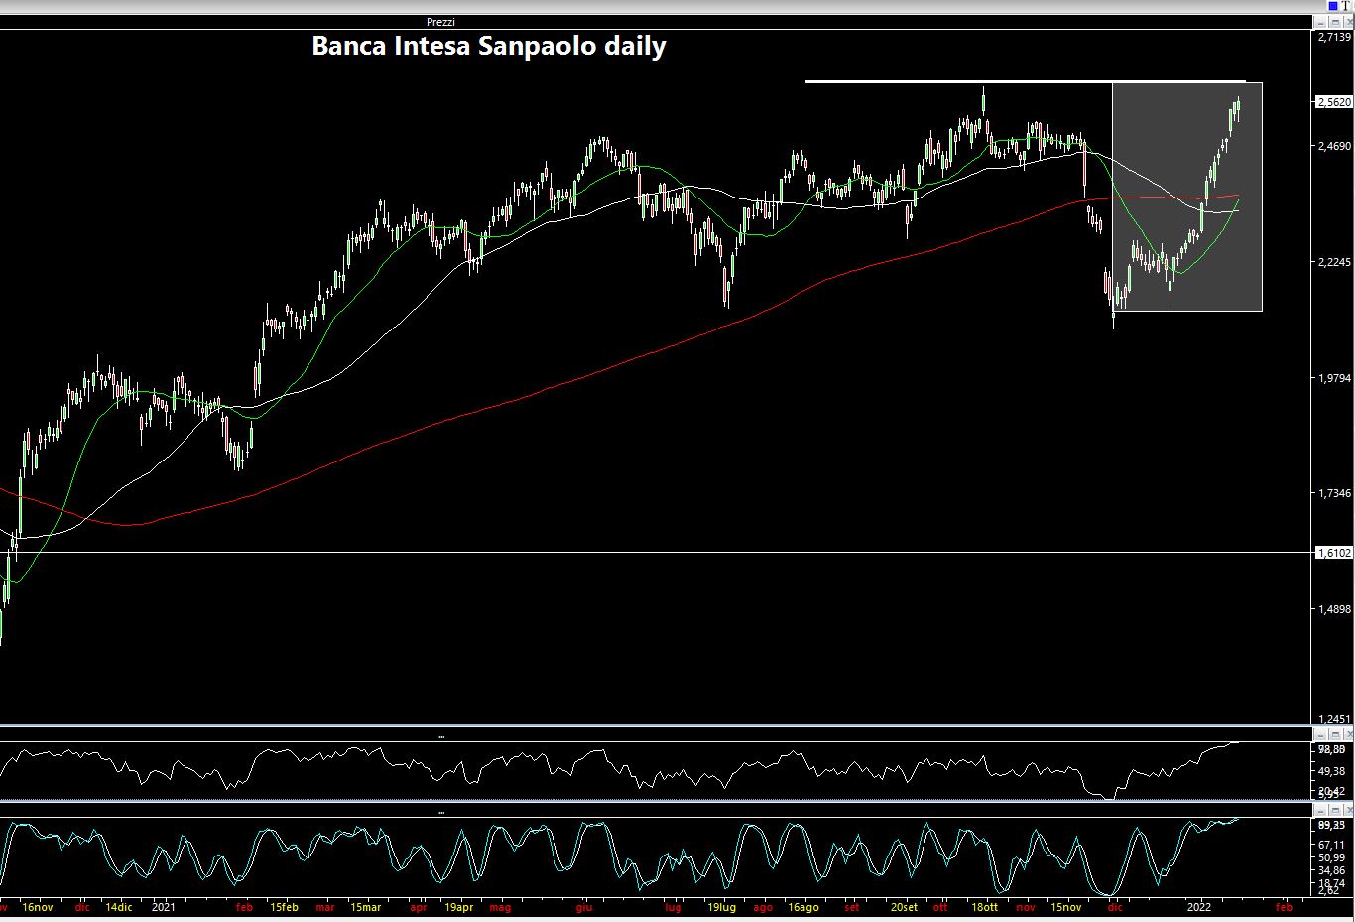Click the 15feb date label
Image resolution: width=1355 pixels, height=922 pixels.
coord(283,907)
